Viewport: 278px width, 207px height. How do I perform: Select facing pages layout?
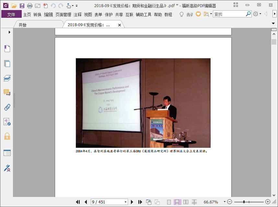point(186,202)
